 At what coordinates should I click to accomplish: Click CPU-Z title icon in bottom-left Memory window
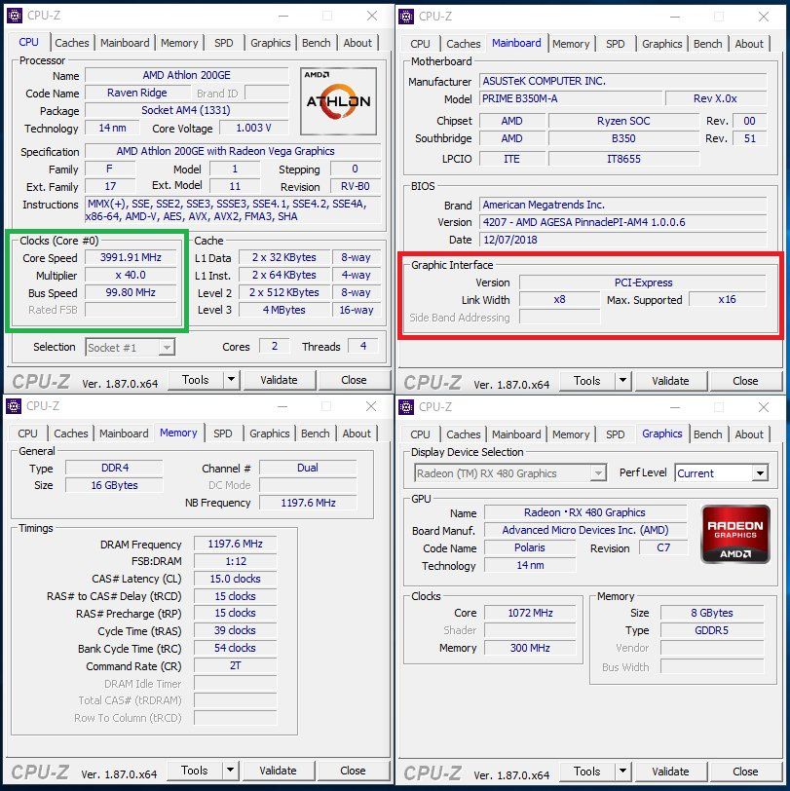point(14,405)
